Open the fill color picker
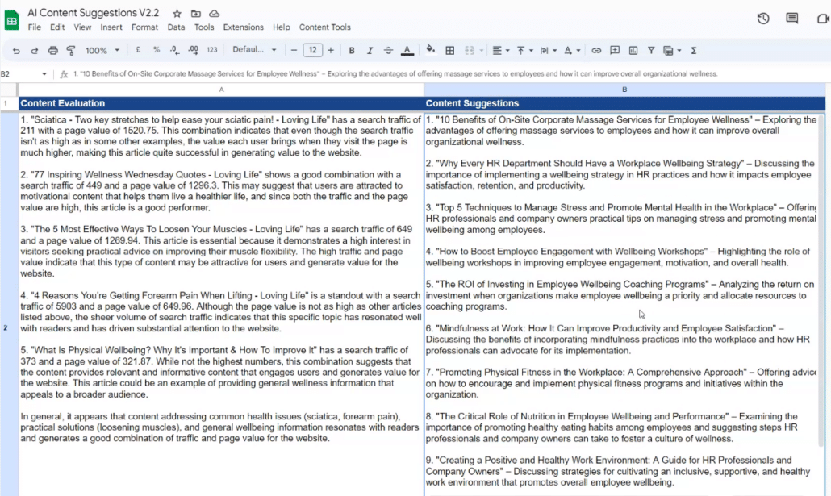 tap(430, 50)
